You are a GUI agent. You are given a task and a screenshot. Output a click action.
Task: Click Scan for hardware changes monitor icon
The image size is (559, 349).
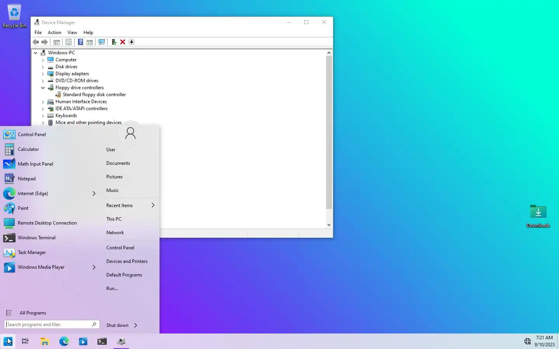pyautogui.click(x=102, y=42)
